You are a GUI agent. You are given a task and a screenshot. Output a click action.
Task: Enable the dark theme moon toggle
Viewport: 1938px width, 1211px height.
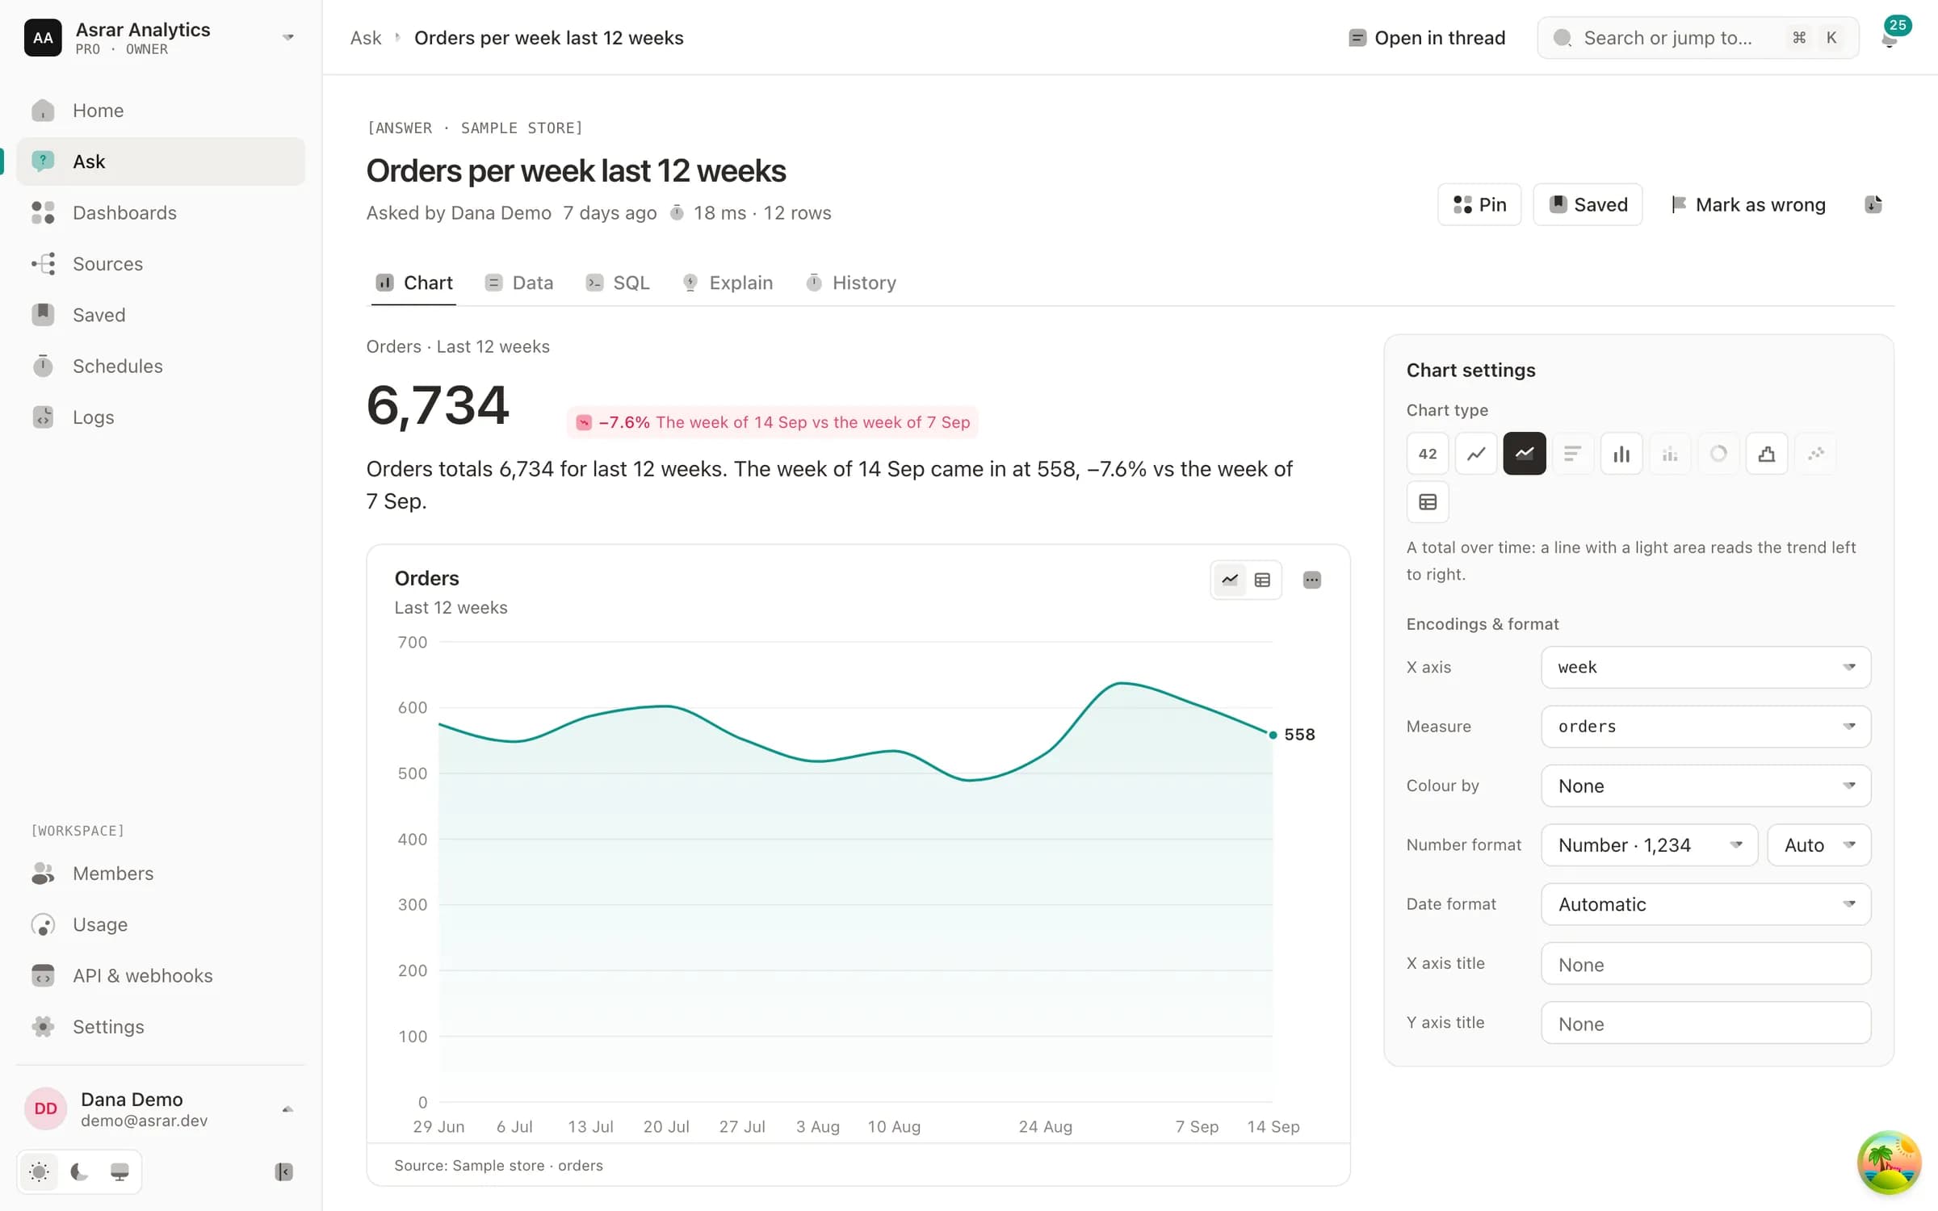79,1171
